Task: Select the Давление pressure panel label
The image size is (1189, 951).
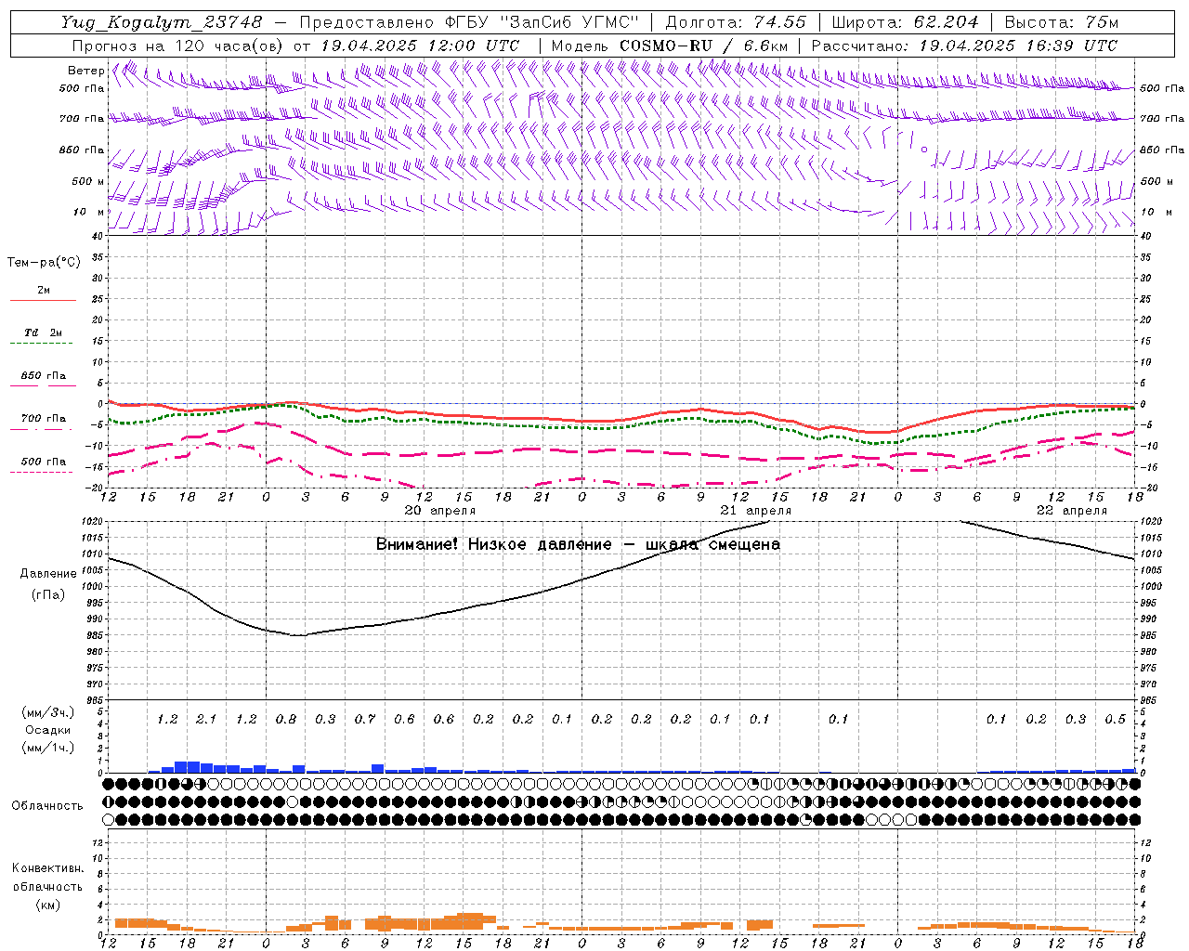Action: pyautogui.click(x=48, y=574)
